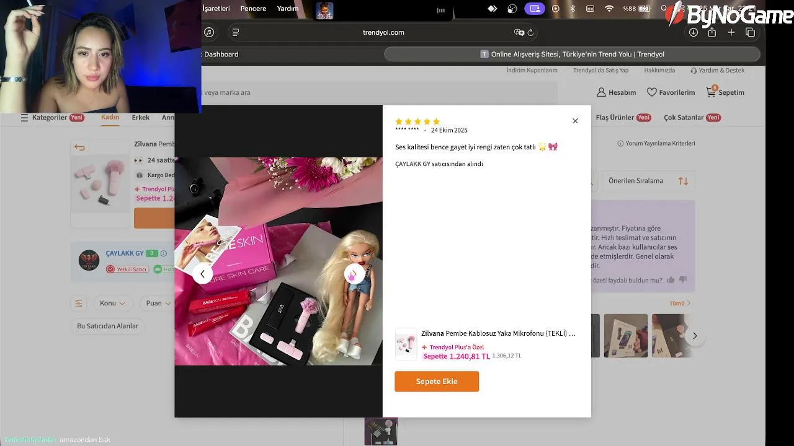The image size is (794, 446).
Task: Click the Bluetooth icon in menu bar
Action: coord(573,9)
